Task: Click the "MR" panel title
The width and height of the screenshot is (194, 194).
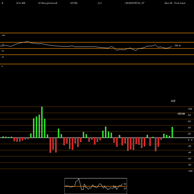Action: [173, 101]
